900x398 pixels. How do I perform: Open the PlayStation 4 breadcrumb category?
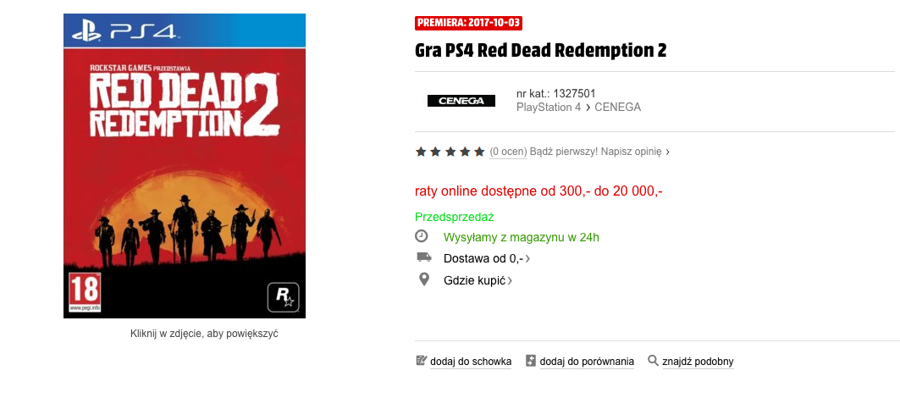coord(548,107)
